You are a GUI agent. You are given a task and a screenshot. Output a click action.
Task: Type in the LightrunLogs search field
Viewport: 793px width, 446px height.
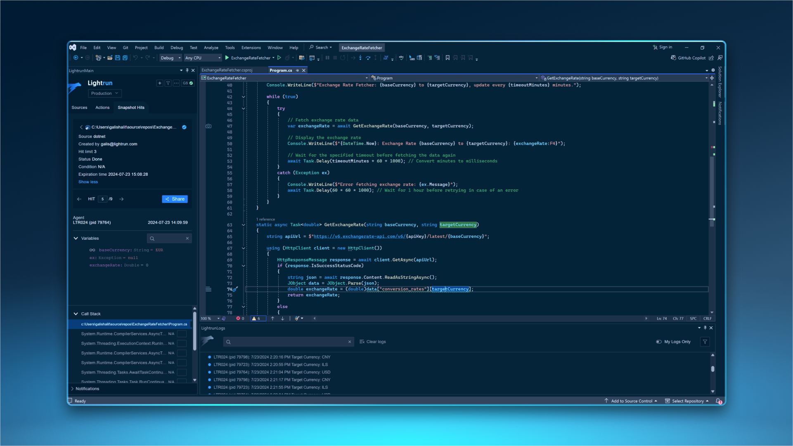[x=289, y=342]
